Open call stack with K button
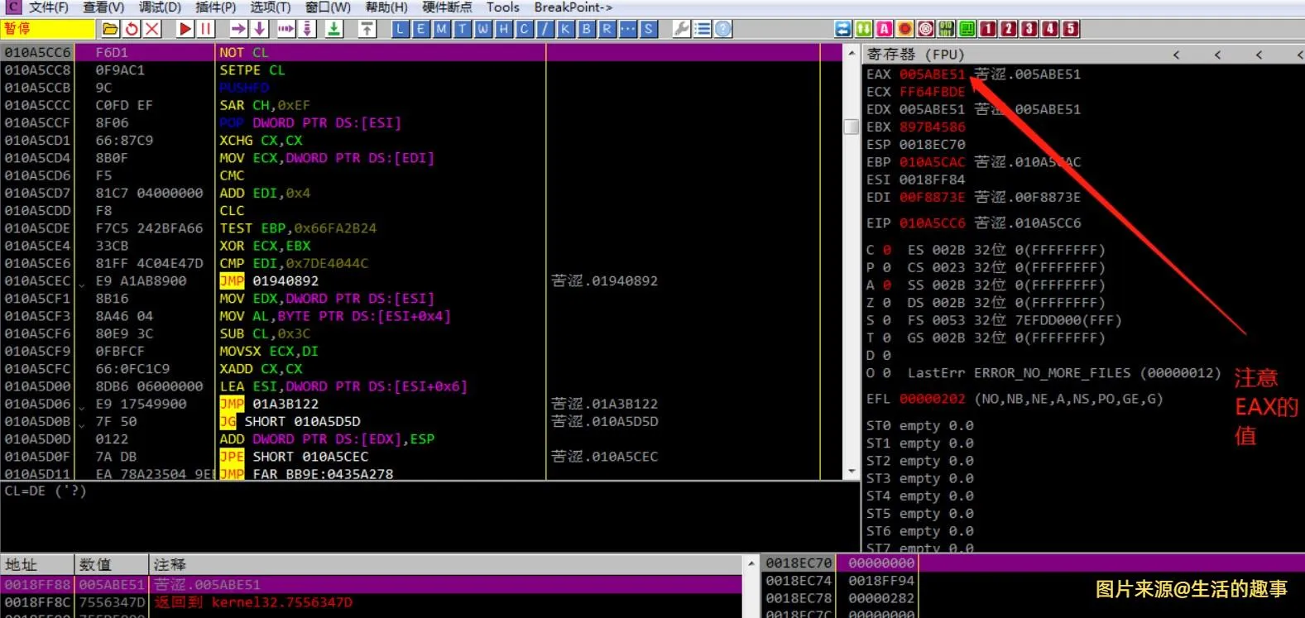The height and width of the screenshot is (618, 1305). [x=565, y=29]
